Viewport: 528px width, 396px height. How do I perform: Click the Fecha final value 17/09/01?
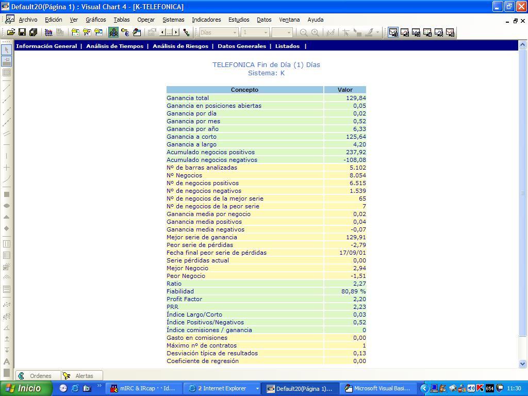(353, 253)
